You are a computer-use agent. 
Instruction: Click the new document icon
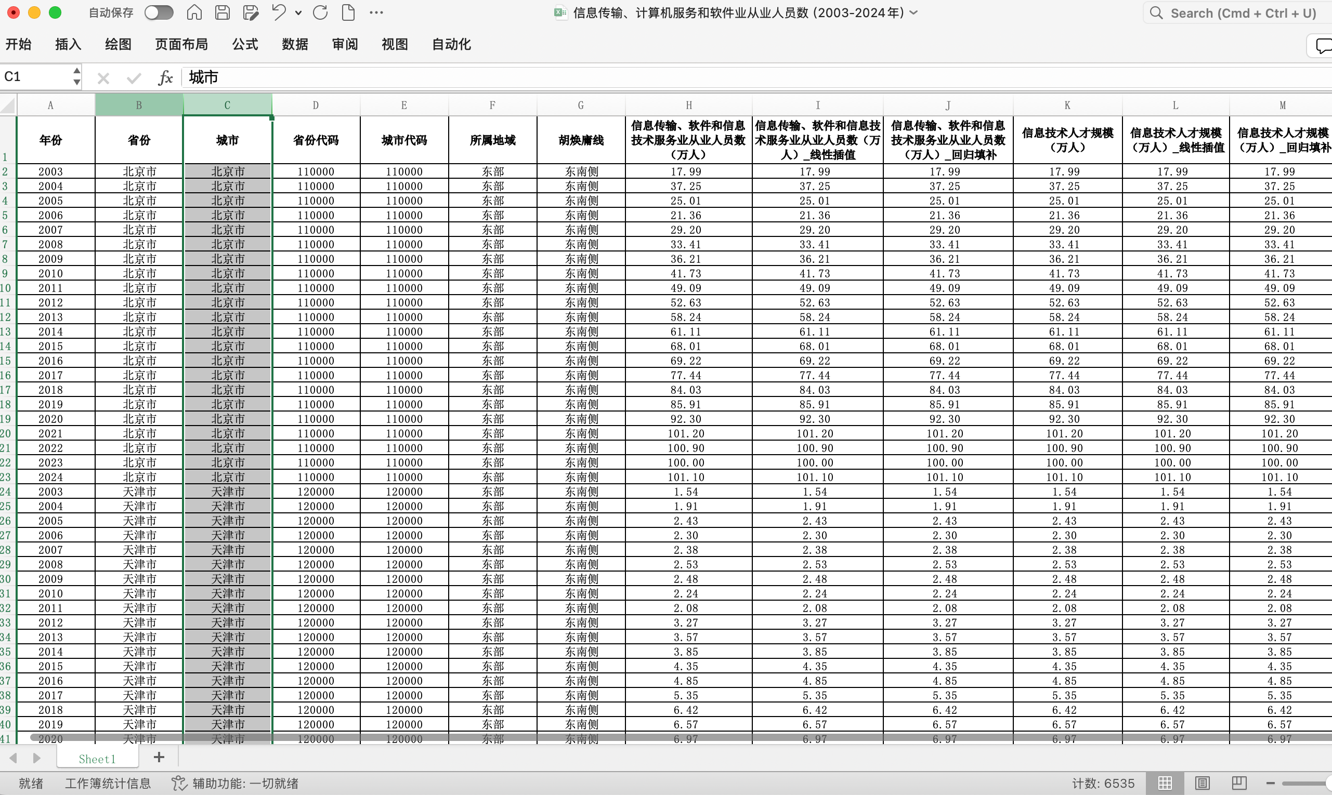pos(348,12)
